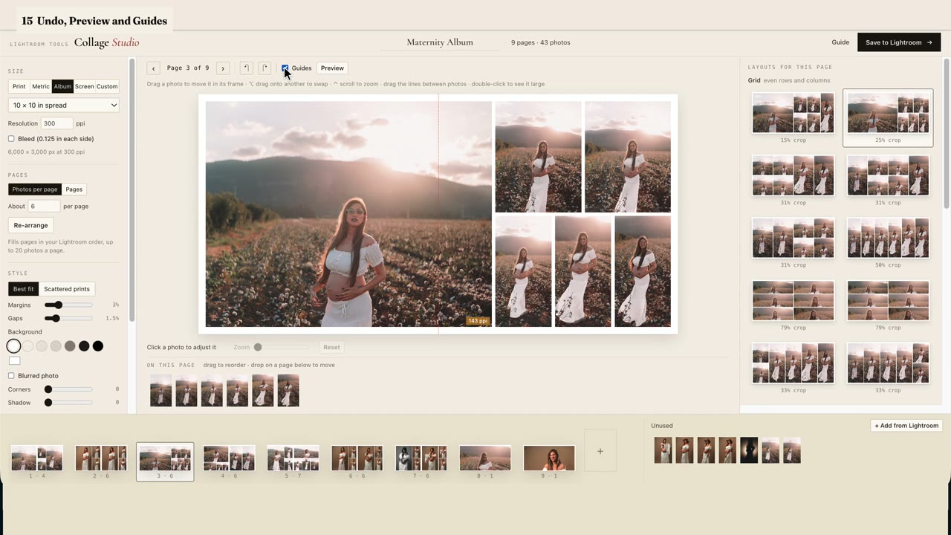Go to the next page arrow
Viewport: 951px width, 535px height.
(x=223, y=68)
